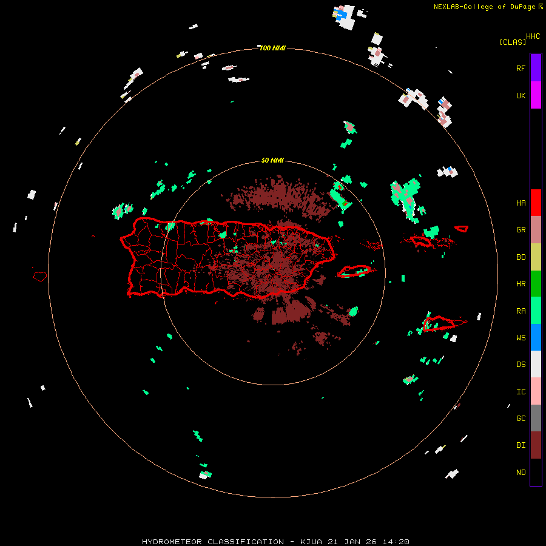The image size is (546, 546).
Task: Click the HA red legend swatch
Action: pyautogui.click(x=536, y=203)
